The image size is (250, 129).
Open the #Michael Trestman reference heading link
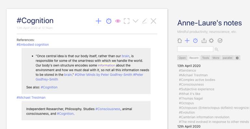(31, 98)
